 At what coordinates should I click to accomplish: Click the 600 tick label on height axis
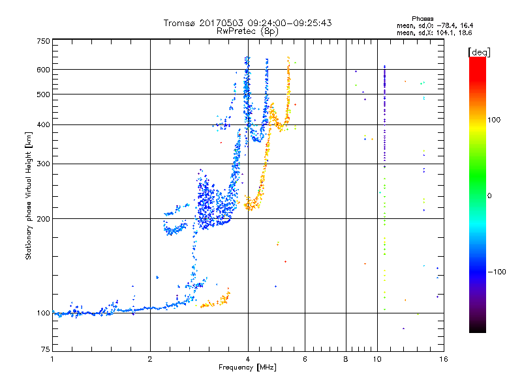[x=43, y=70]
